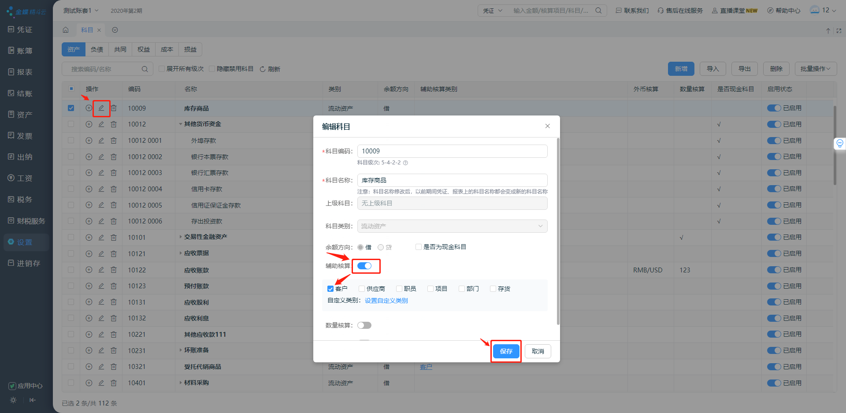Click the theme sun icon in sidebar
The height and width of the screenshot is (413, 846).
(13, 400)
